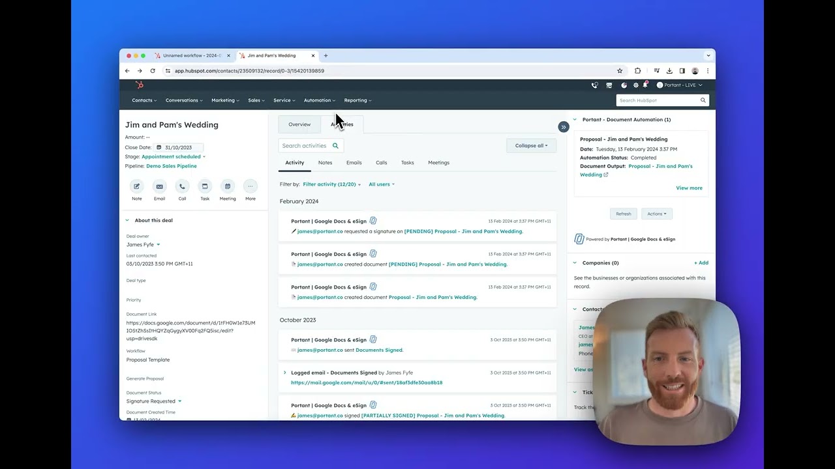The width and height of the screenshot is (835, 469).
Task: Open HubSpot calling phone icon in header
Action: coord(594,85)
